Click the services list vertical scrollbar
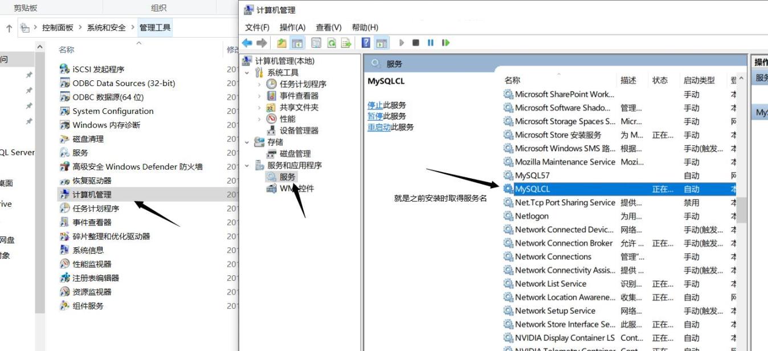The image size is (768, 351). point(741,211)
